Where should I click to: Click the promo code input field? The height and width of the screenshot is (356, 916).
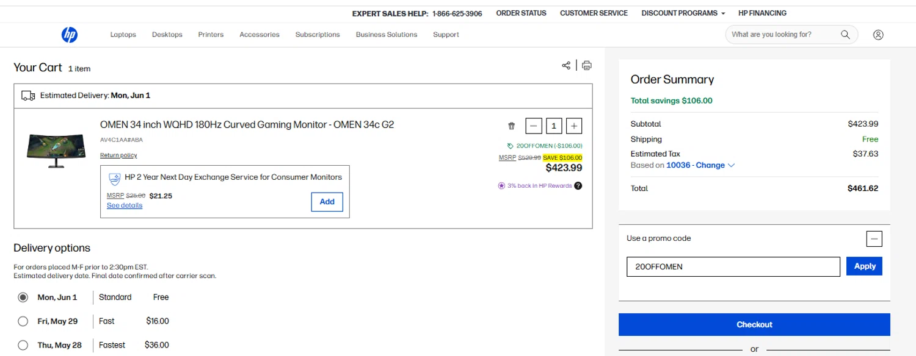click(733, 267)
